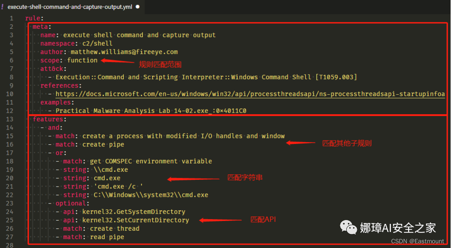Viewport: 451px width, 248px height.
Task: Click 'C:\\Windows\\system32\\cmd.exe' string value
Action: point(151,195)
